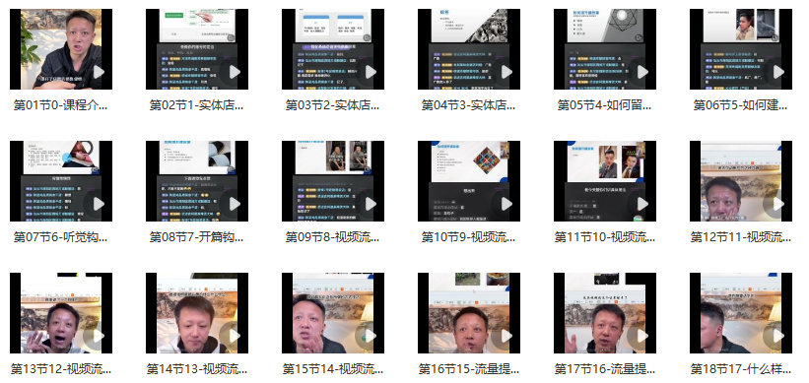Select file name 第13节12-视频流...
Screen dimensions: 809x383
(x=61, y=369)
